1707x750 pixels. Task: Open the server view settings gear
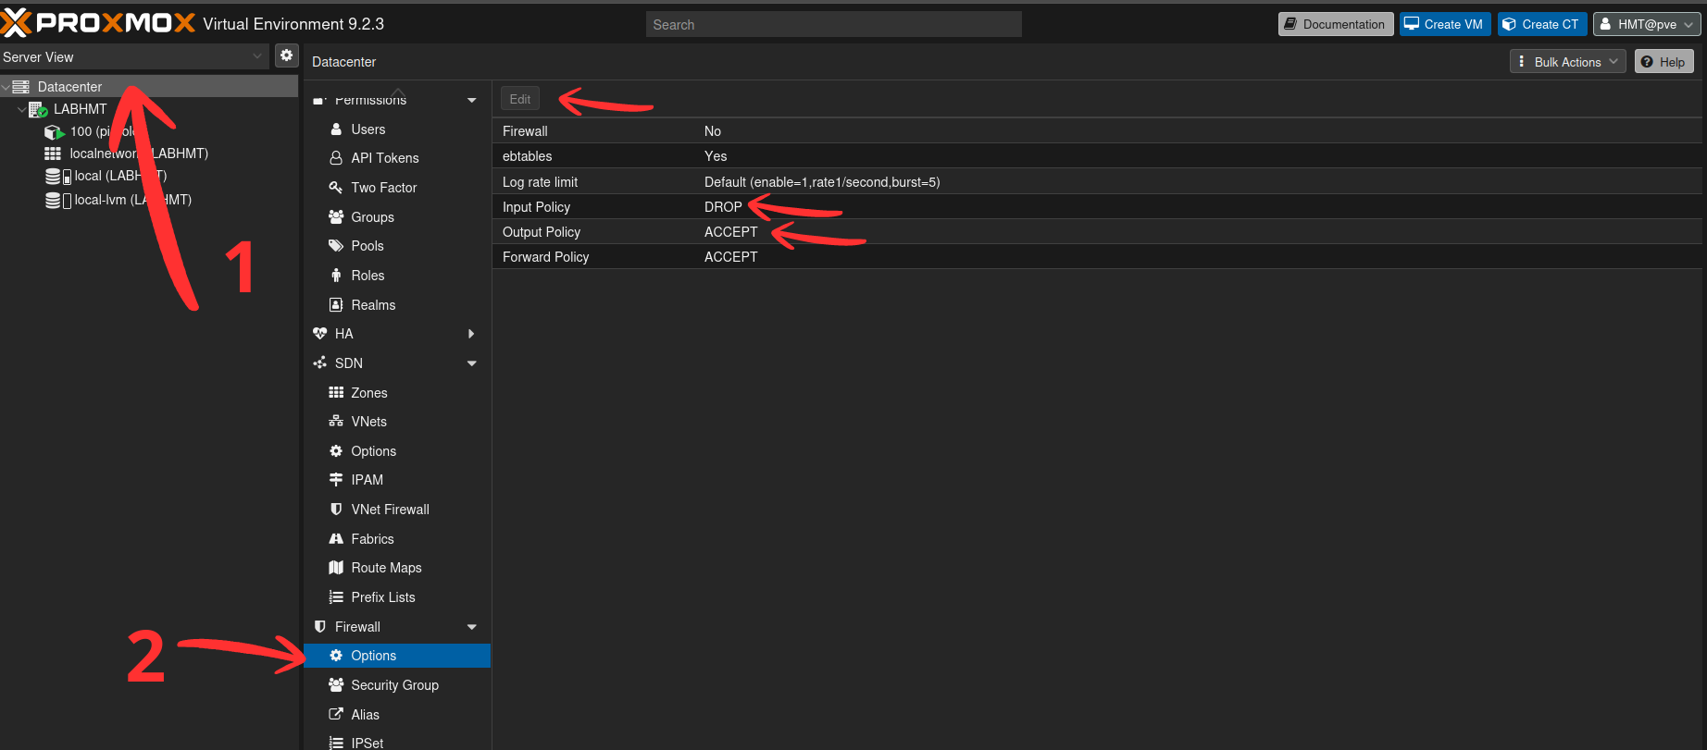point(287,56)
